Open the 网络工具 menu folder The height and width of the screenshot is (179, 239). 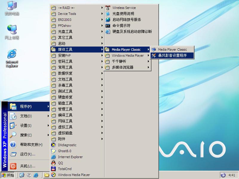tap(77, 121)
